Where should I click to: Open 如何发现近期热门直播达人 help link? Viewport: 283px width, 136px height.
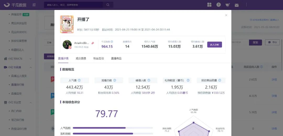tap(265, 20)
